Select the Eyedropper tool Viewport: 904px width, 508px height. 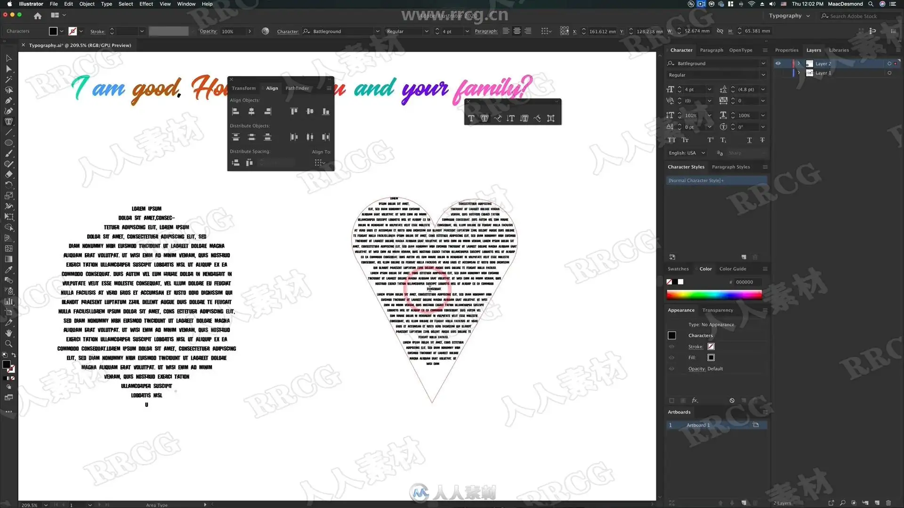(8, 270)
